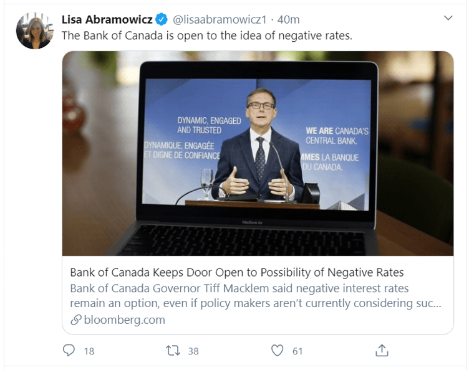The width and height of the screenshot is (469, 370).
Task: Click the Lisa Abramowicz display name
Action: click(x=107, y=19)
